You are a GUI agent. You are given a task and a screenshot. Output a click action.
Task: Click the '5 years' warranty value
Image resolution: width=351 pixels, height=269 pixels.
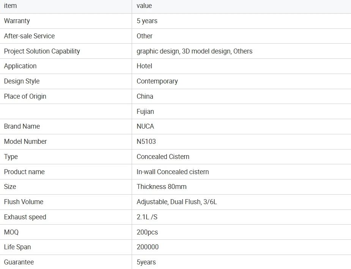[147, 21]
